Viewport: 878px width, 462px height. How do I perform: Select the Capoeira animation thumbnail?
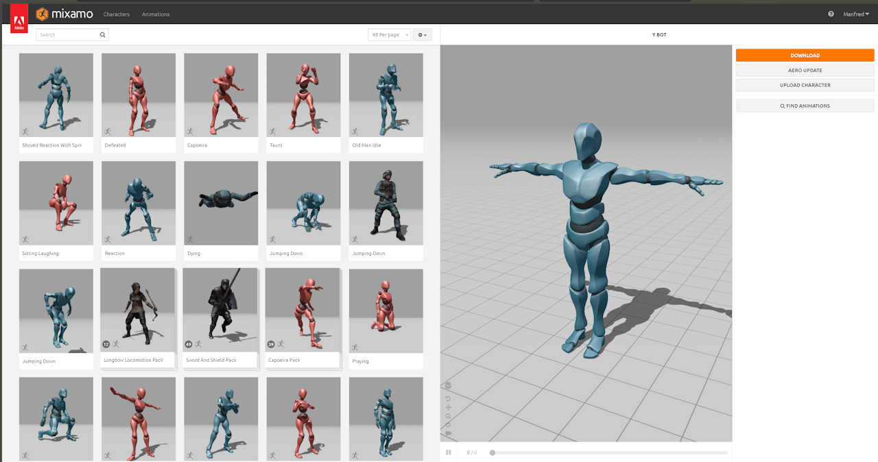(221, 95)
